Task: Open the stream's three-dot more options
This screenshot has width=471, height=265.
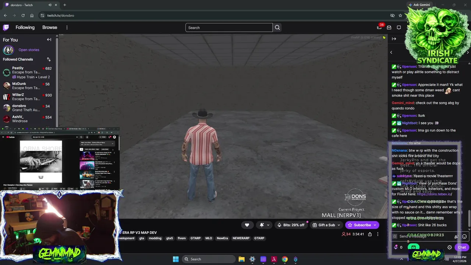Action: click(378, 234)
